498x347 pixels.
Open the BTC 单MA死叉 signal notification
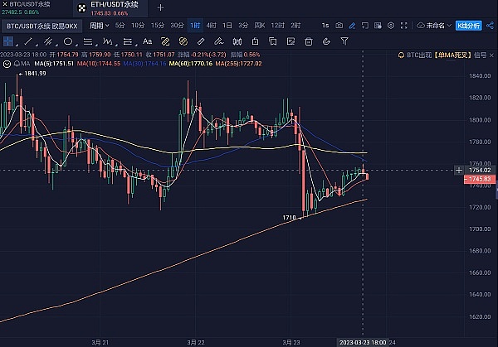coord(442,55)
